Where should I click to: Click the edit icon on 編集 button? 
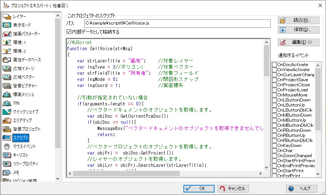click(x=283, y=42)
